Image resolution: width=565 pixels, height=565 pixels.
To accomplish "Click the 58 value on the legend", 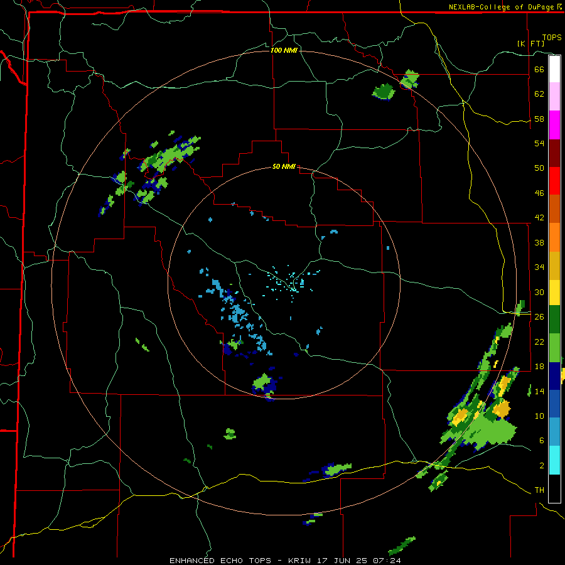I will (539, 119).
